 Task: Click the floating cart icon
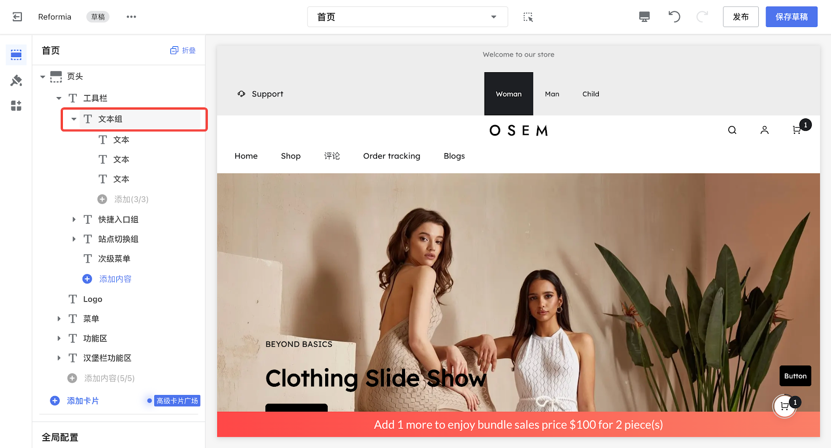pos(784,406)
